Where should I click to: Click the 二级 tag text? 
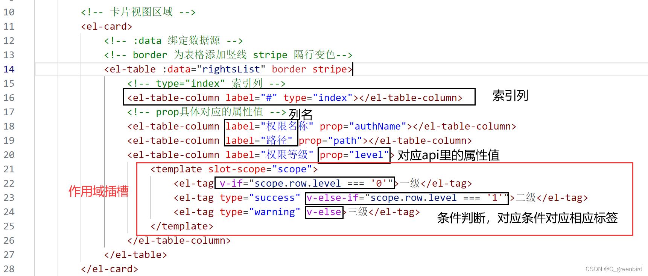point(525,198)
